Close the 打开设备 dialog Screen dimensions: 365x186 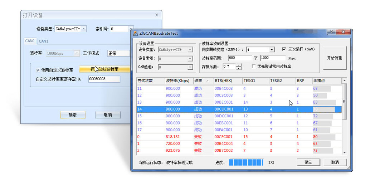coord(156,15)
